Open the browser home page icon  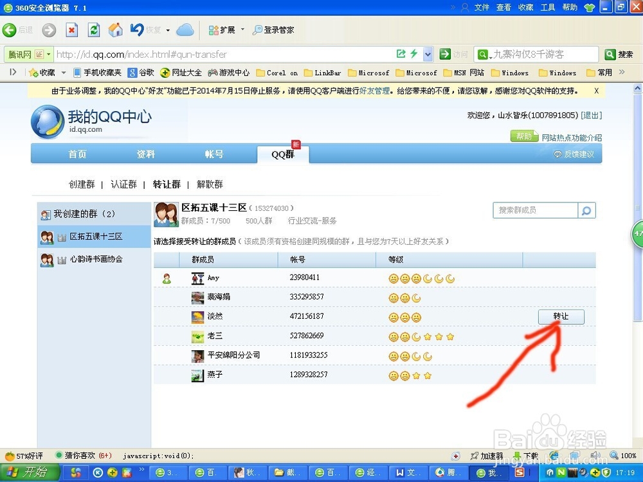(116, 30)
